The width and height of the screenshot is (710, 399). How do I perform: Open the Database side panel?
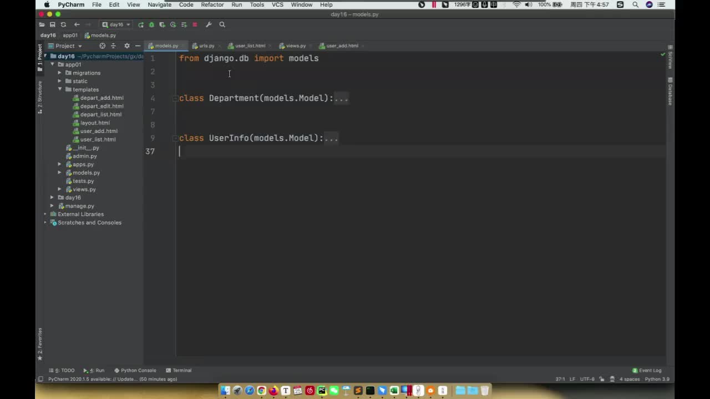click(670, 92)
